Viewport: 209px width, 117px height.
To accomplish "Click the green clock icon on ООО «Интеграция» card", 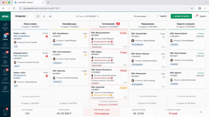I will point(163,77).
